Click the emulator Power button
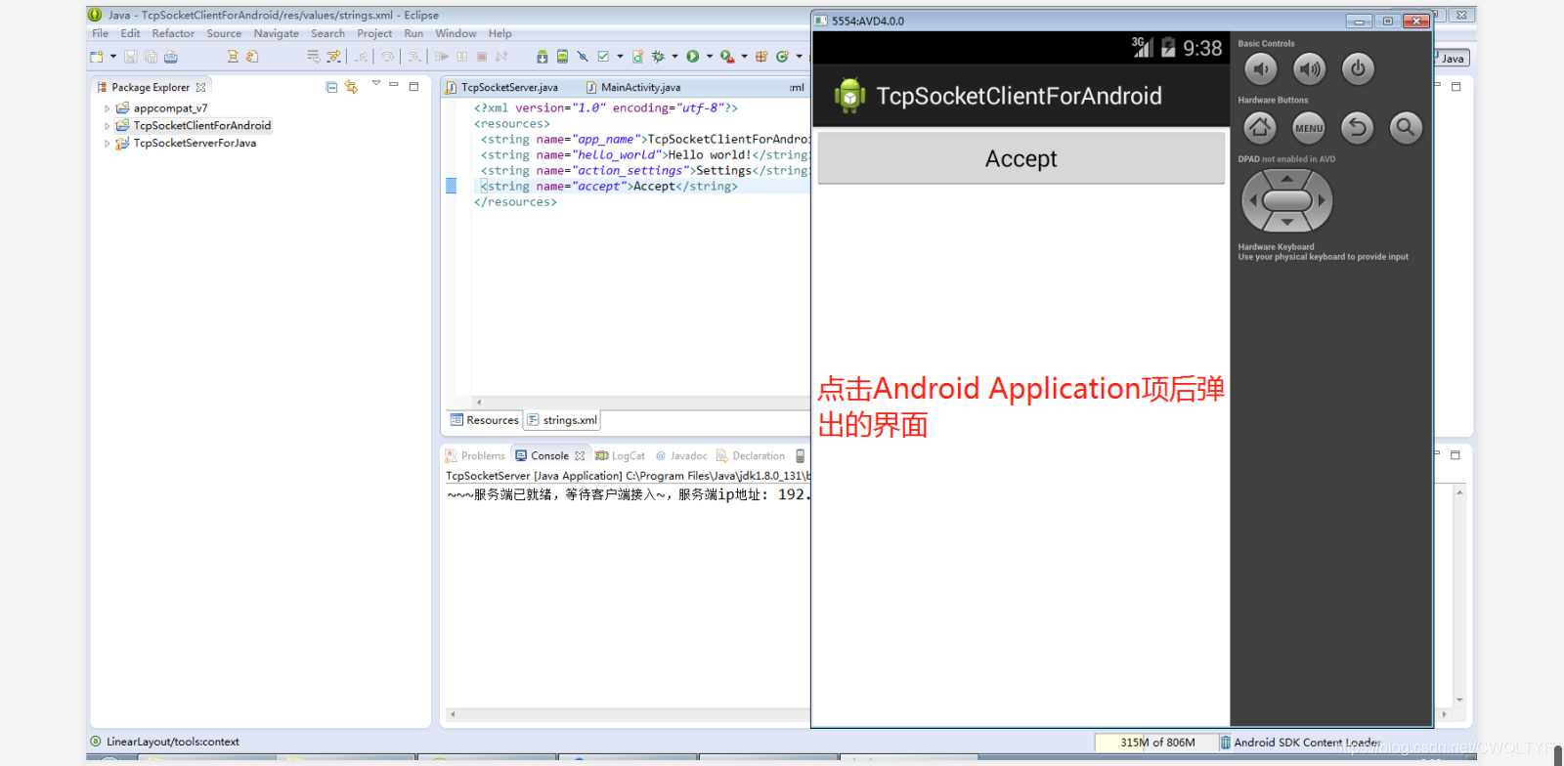1564x766 pixels. [1358, 68]
